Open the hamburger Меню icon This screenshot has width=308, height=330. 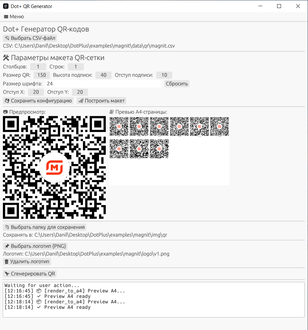[6, 17]
